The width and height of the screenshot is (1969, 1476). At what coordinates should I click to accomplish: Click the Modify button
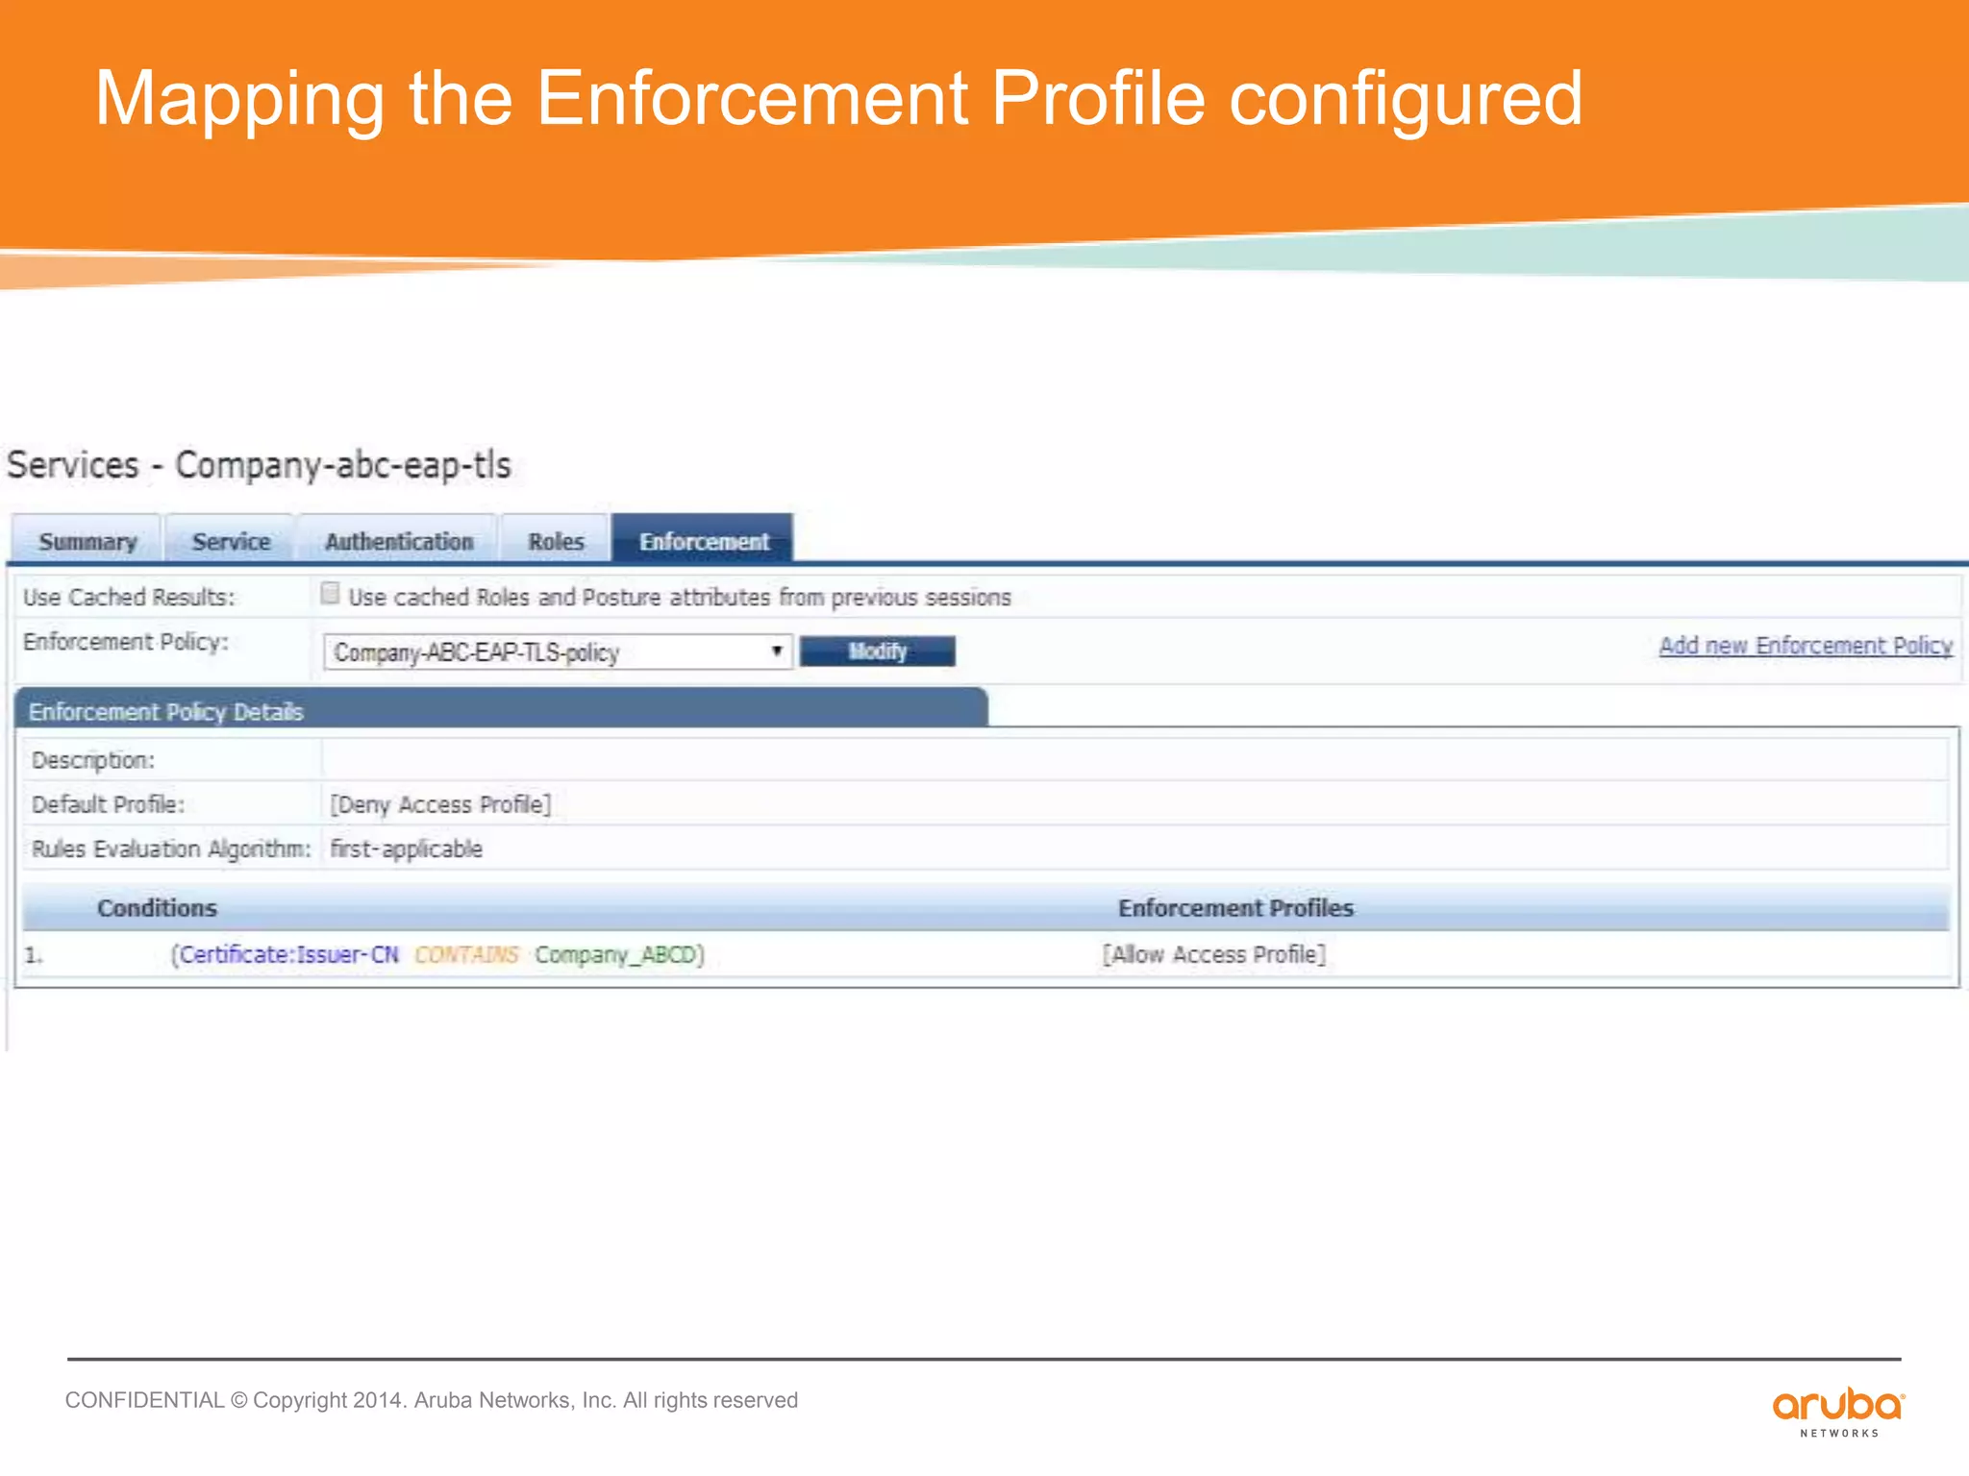pos(877,652)
